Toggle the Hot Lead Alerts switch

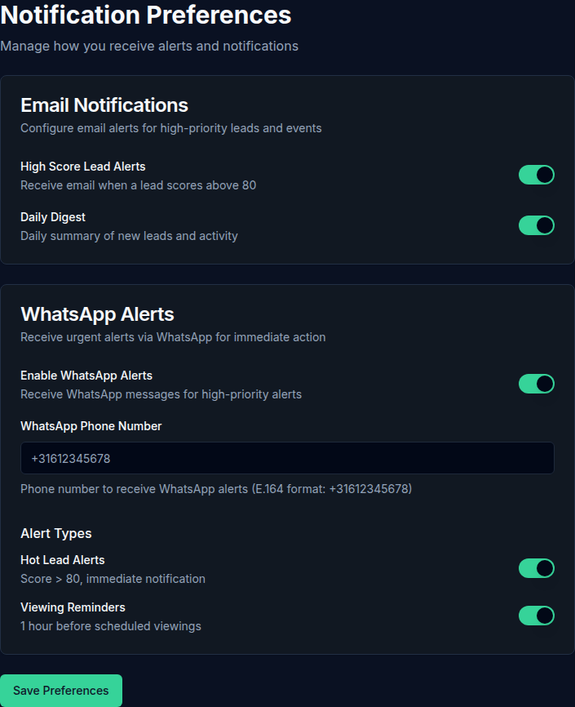click(x=536, y=568)
